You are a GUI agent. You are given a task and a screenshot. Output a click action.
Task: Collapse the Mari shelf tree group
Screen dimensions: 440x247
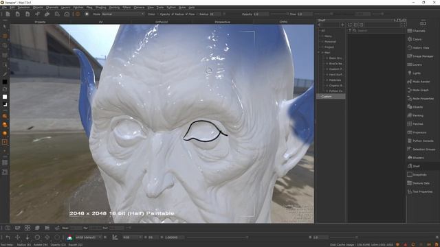(319, 52)
